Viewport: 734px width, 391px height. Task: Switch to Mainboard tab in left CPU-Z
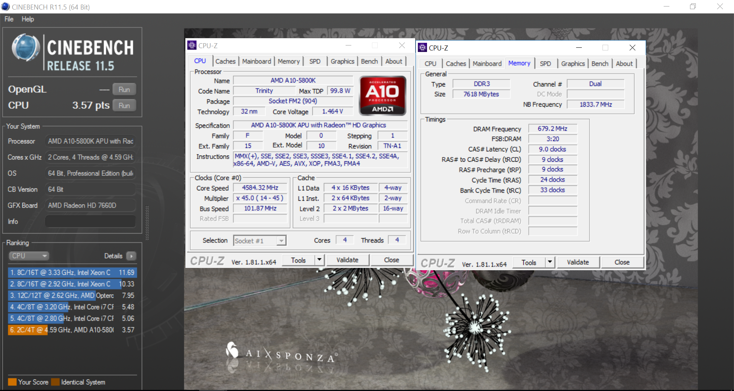click(257, 62)
